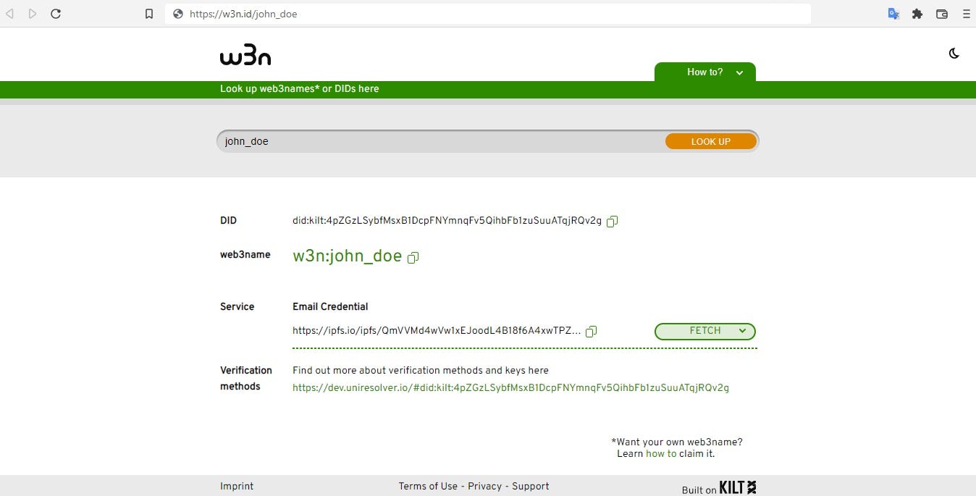Click the LOOK UP button
This screenshot has height=496, width=976.
711,142
